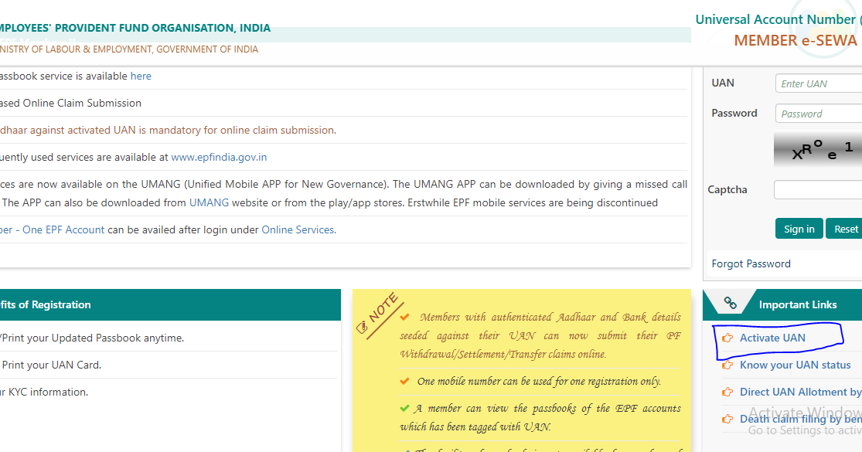Click 'Print your UAN Card.' text

(52, 365)
